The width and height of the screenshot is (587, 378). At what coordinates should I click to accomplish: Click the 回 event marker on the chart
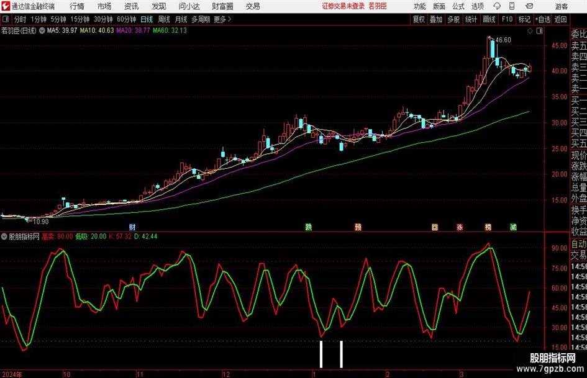435,227
